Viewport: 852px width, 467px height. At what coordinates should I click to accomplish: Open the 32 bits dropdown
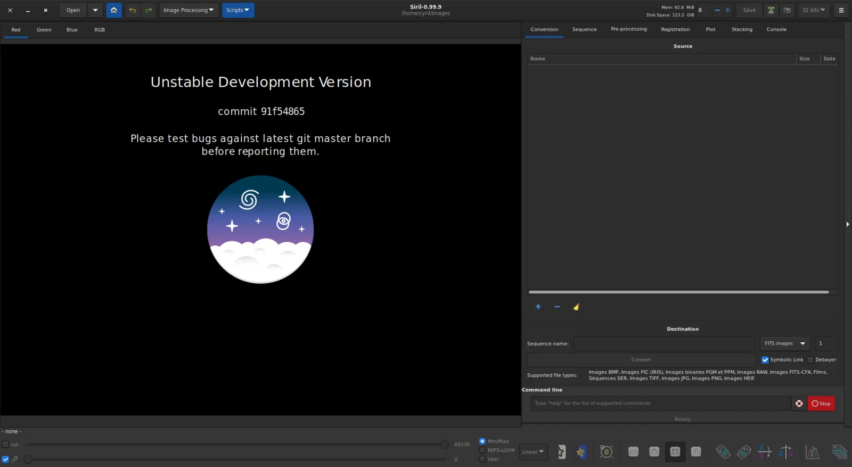814,10
